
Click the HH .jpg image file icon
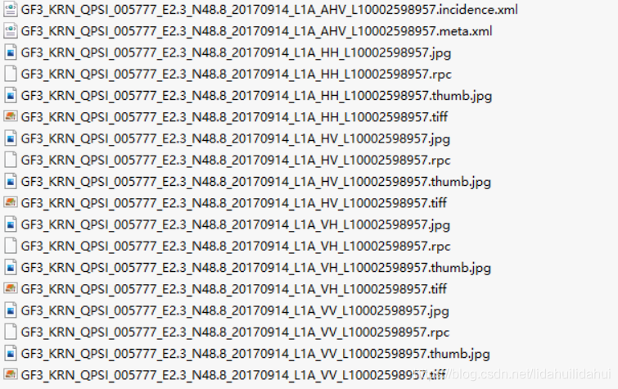[x=11, y=52]
